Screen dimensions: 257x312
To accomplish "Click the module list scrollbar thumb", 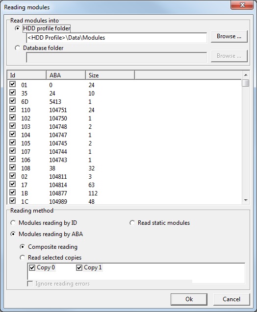I will click(246, 83).
